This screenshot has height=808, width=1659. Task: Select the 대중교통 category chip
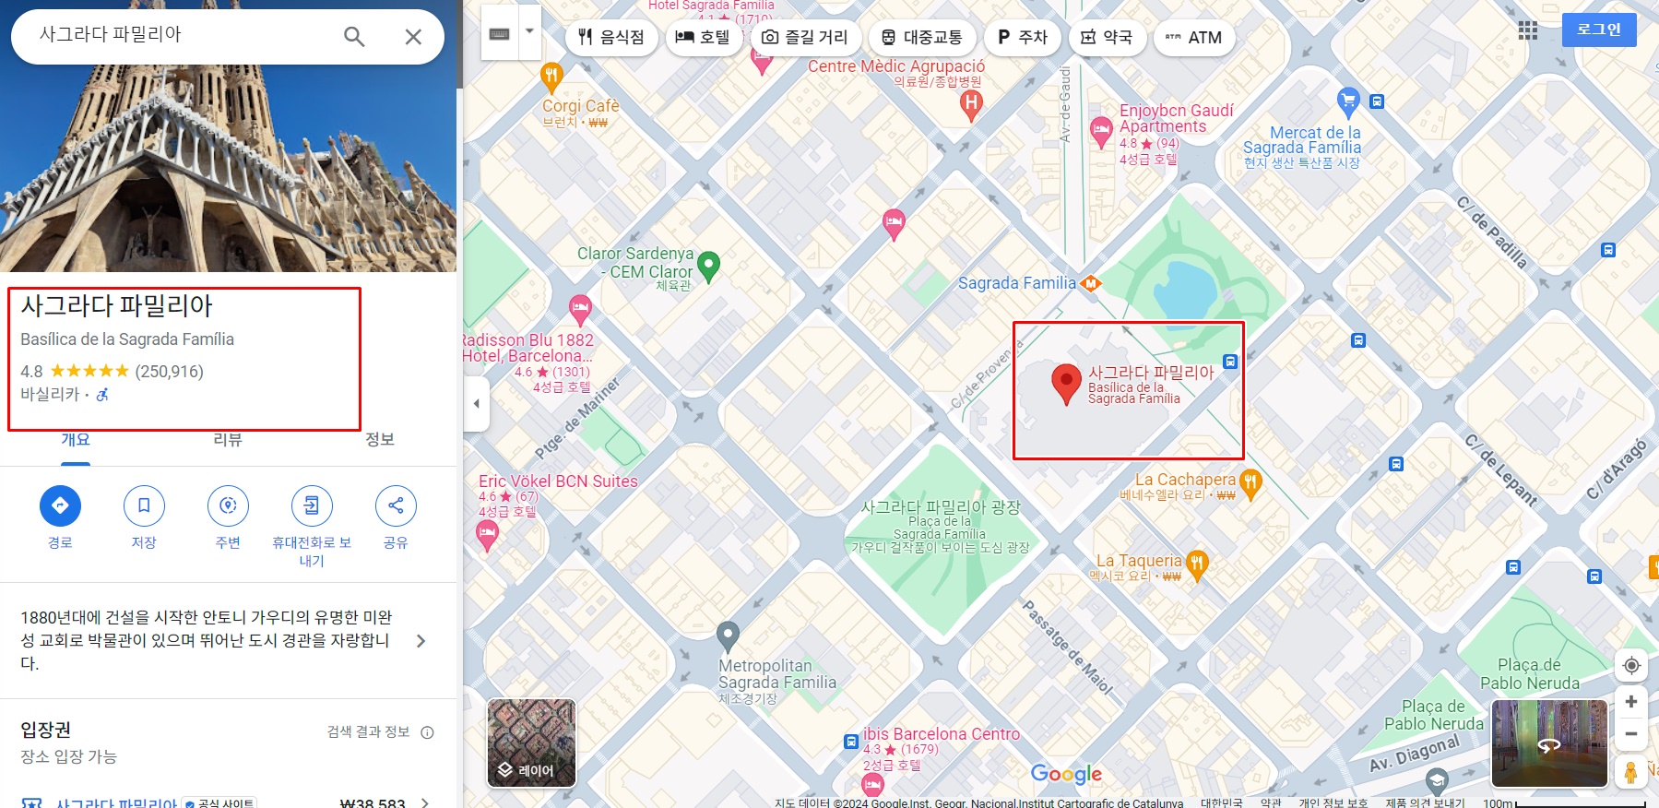click(921, 38)
